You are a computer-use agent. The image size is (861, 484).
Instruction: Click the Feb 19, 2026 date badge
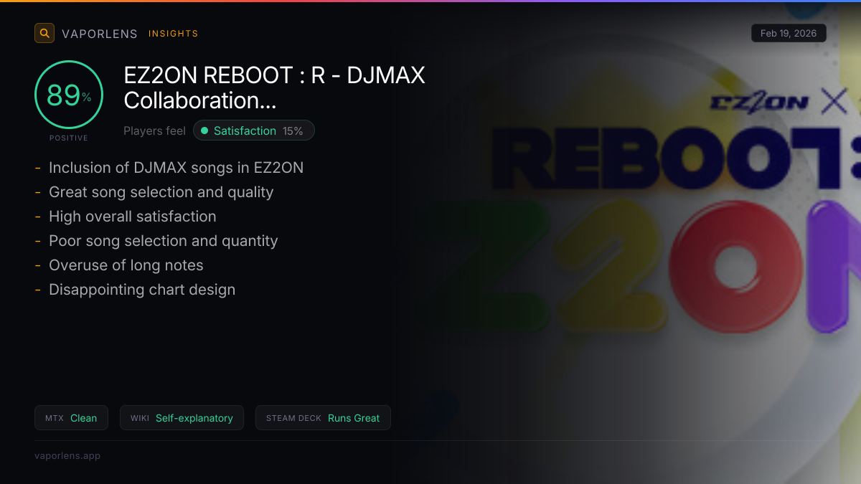(789, 34)
